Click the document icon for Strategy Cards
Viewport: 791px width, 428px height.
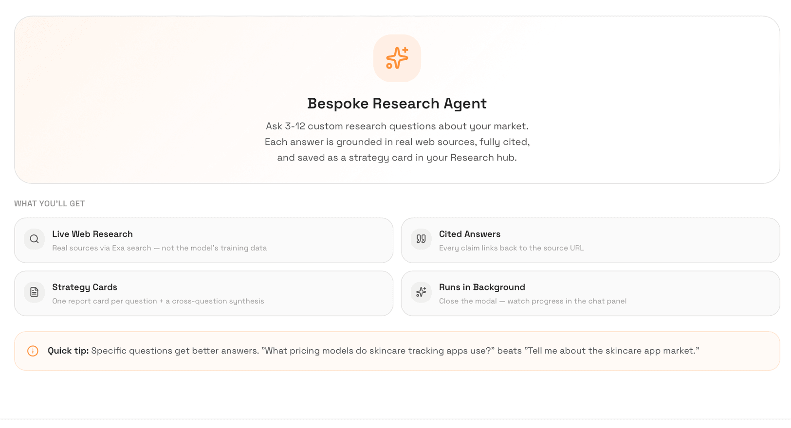[x=34, y=292]
